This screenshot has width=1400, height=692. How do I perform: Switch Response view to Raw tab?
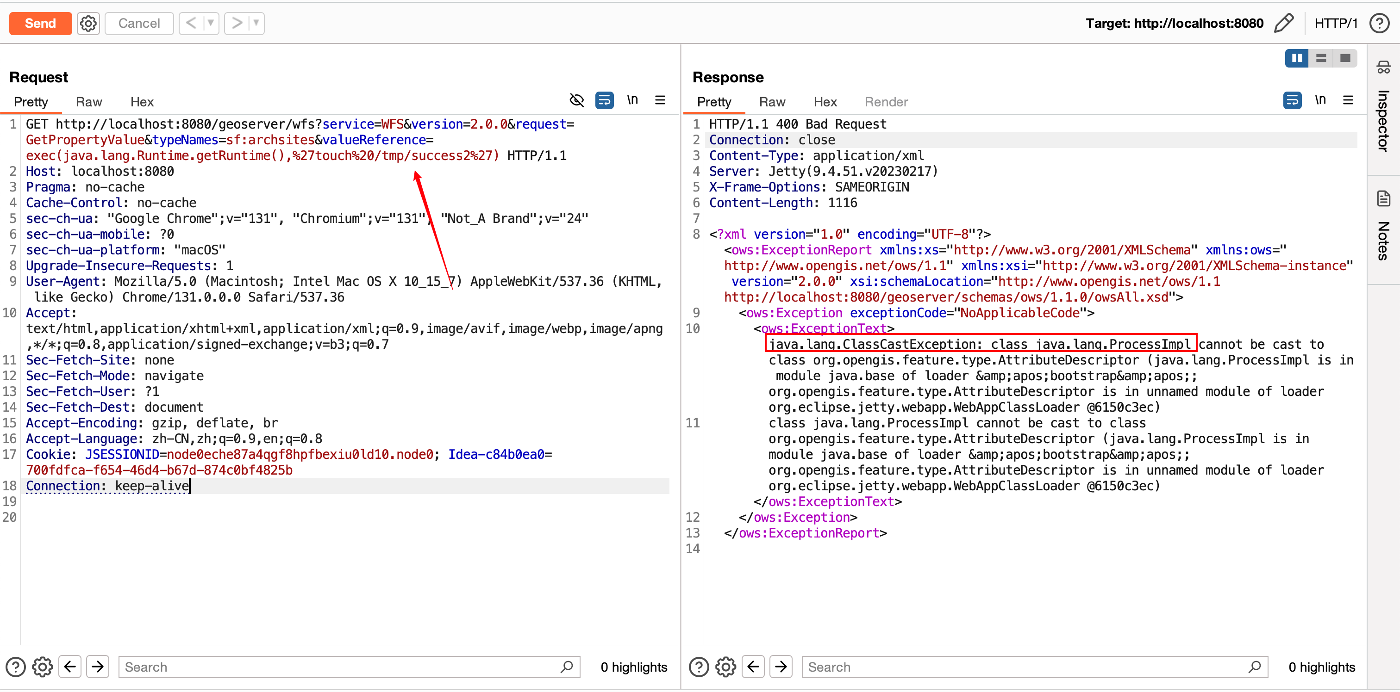772,102
